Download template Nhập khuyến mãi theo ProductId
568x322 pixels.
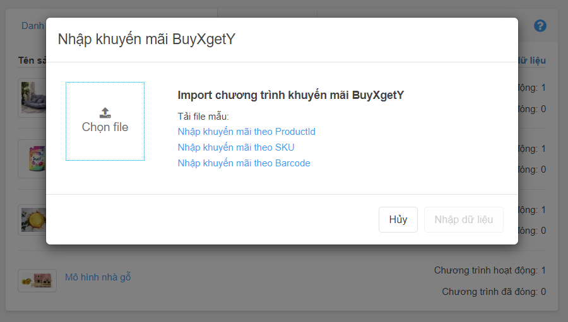(x=246, y=132)
